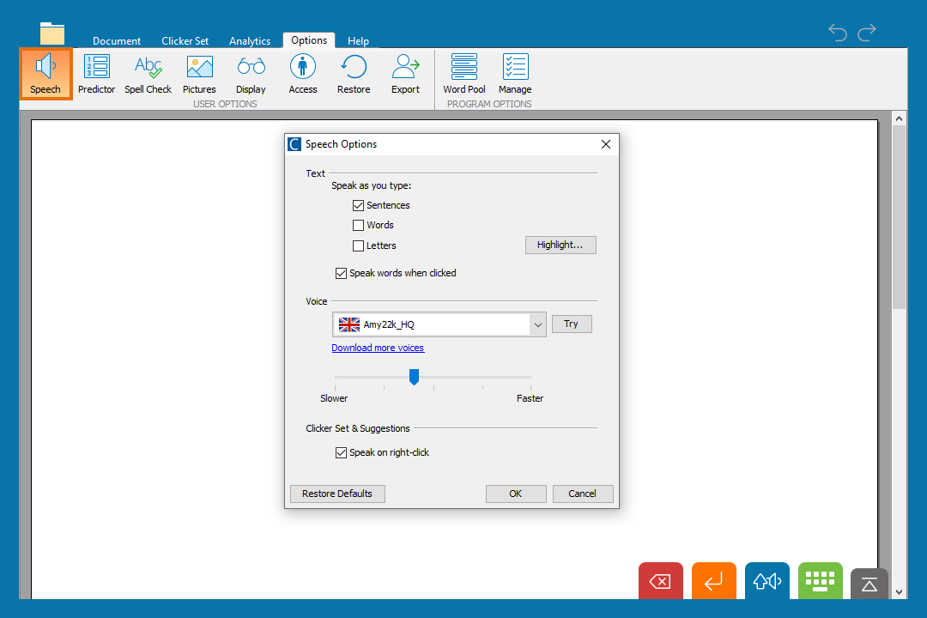Image resolution: width=927 pixels, height=618 pixels.
Task: Click the Export icon in ribbon
Action: [405, 74]
